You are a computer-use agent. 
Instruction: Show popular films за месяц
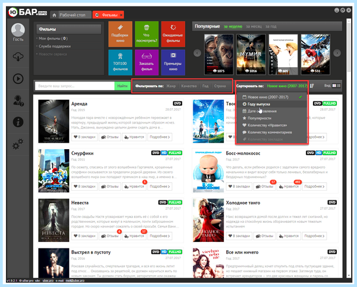[x=254, y=26]
